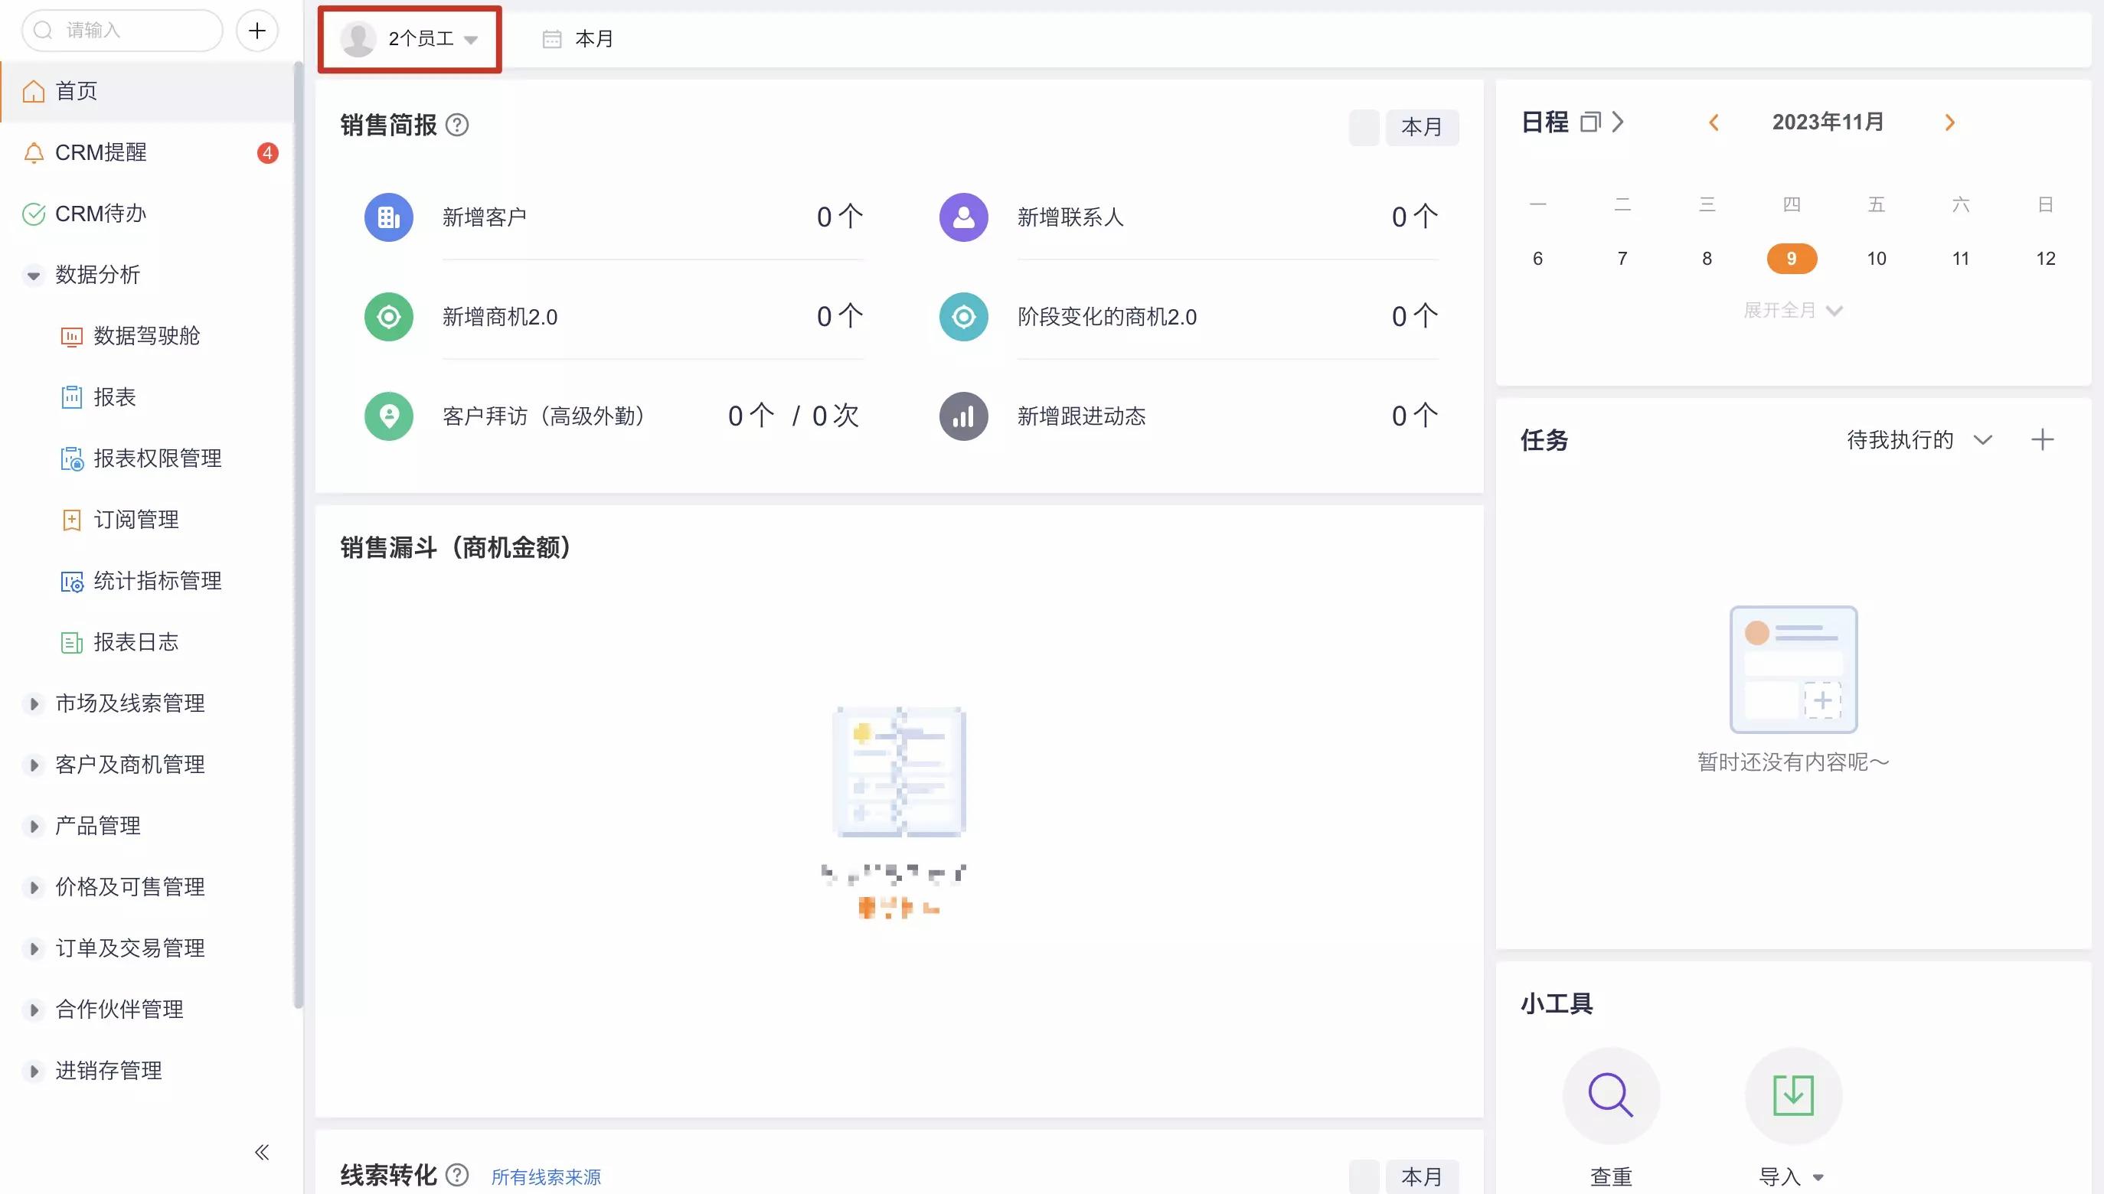This screenshot has height=1194, width=2104.
Task: Open CRM提醒 menu item
Action: click(x=147, y=152)
